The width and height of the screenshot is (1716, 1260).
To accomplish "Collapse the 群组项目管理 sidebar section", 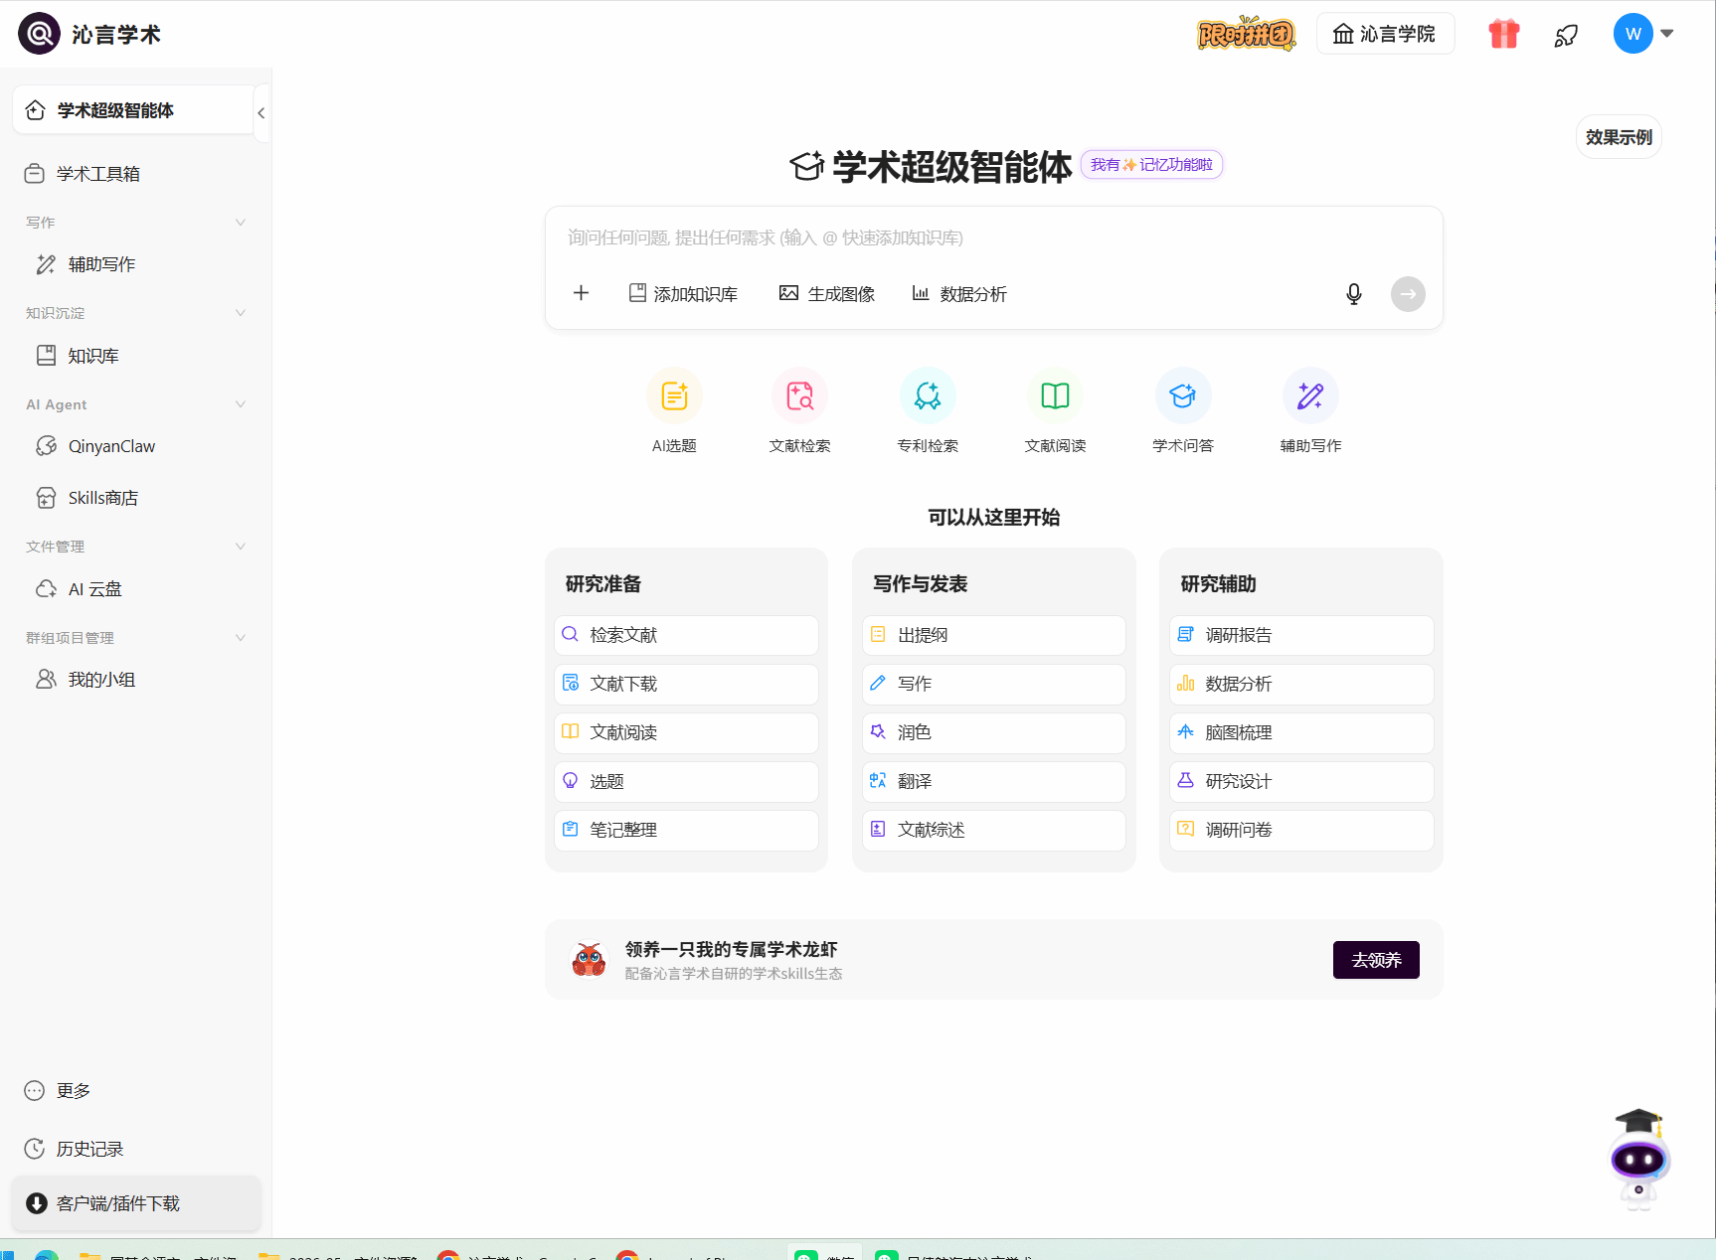I will [x=241, y=638].
